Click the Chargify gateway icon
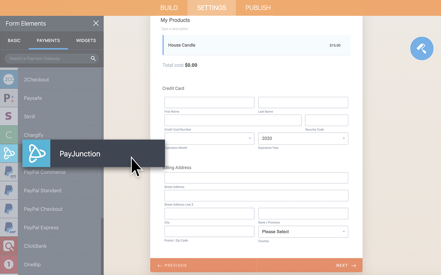441x275 pixels. click(x=9, y=135)
